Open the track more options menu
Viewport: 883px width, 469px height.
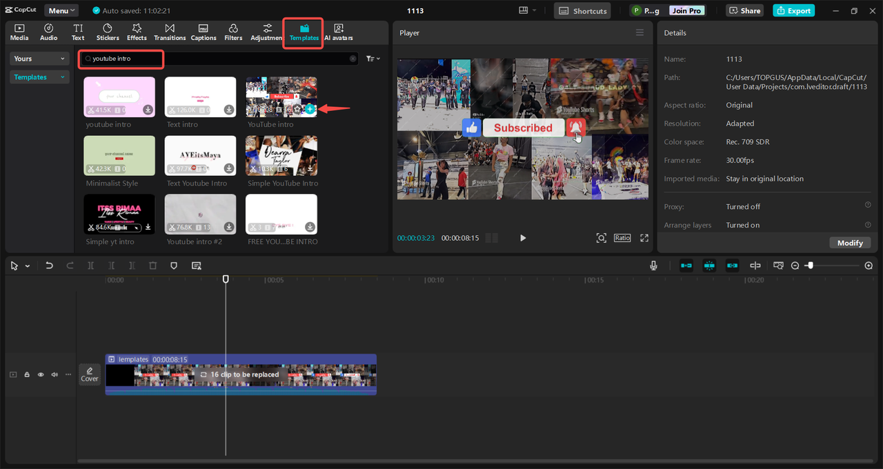pos(68,375)
